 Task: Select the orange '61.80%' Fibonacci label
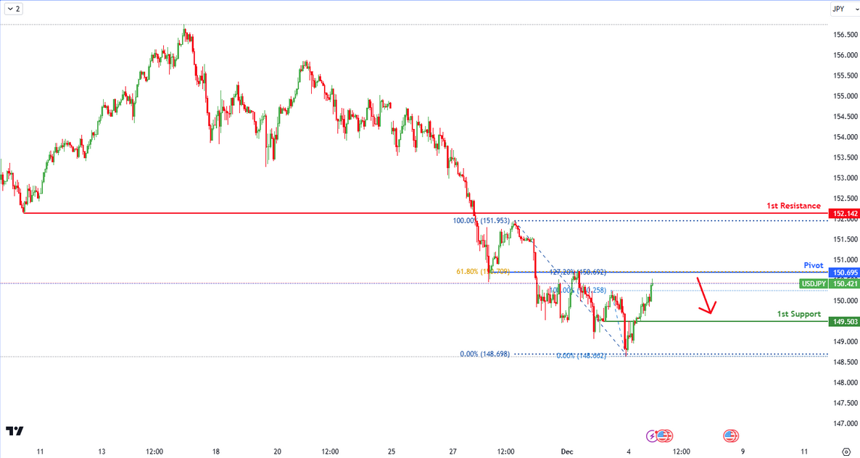(x=483, y=271)
